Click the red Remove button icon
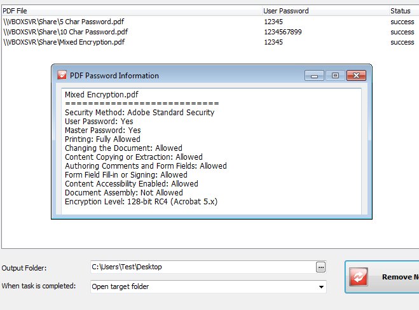 pyautogui.click(x=359, y=277)
